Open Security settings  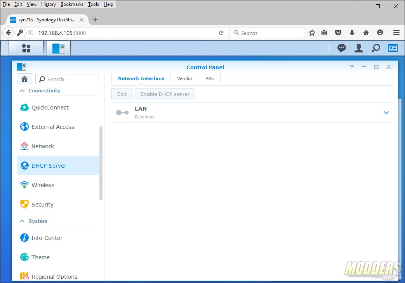58,205
